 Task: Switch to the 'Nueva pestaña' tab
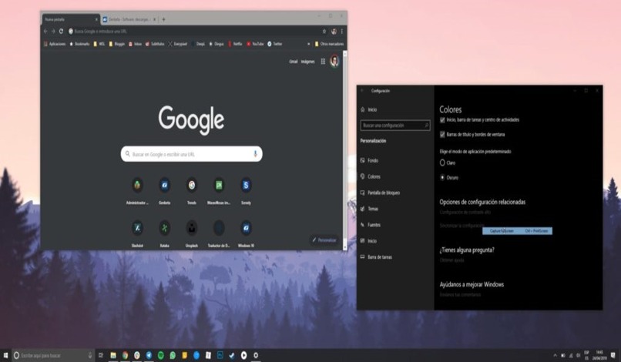click(x=68, y=18)
